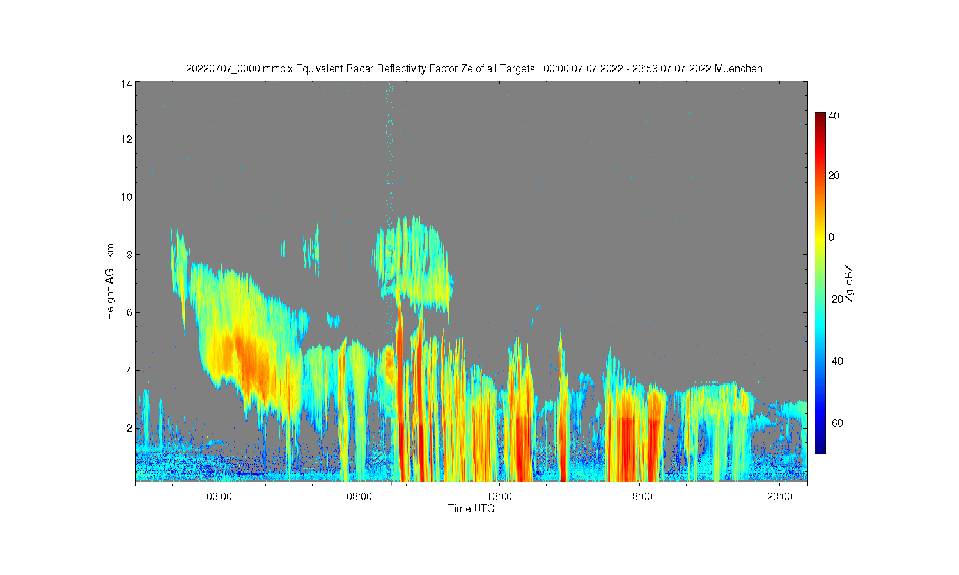Click the height tick label 2

tap(129, 427)
